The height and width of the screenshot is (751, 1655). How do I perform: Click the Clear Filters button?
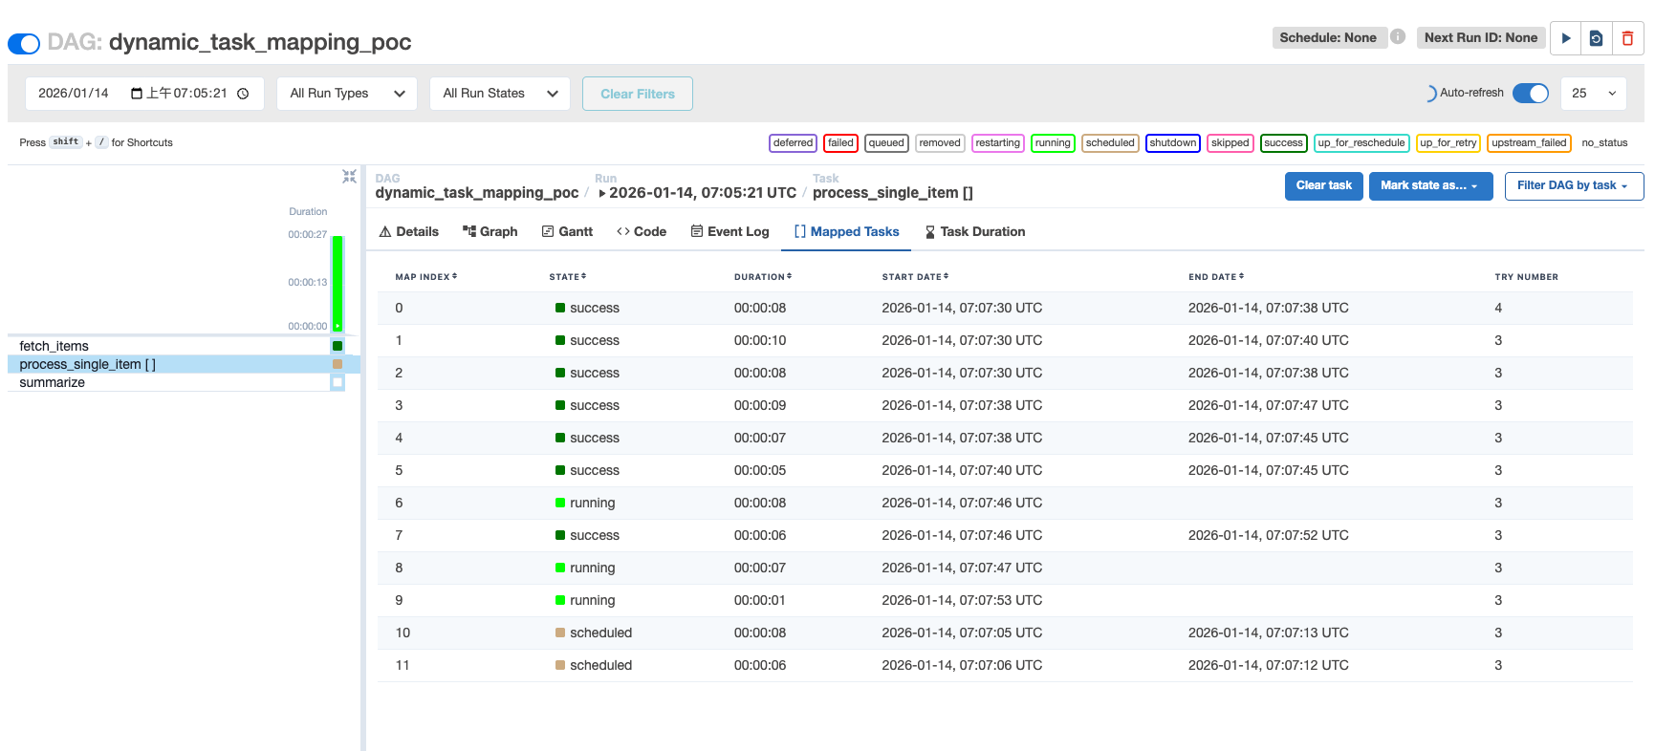click(637, 94)
